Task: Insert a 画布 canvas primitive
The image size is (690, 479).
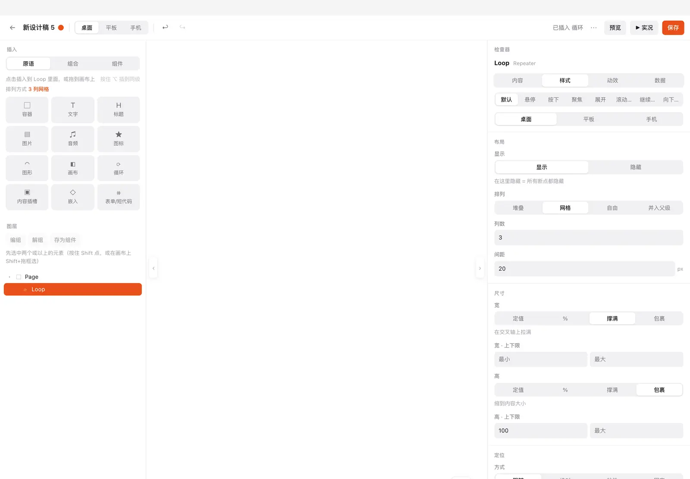Action: (73, 168)
